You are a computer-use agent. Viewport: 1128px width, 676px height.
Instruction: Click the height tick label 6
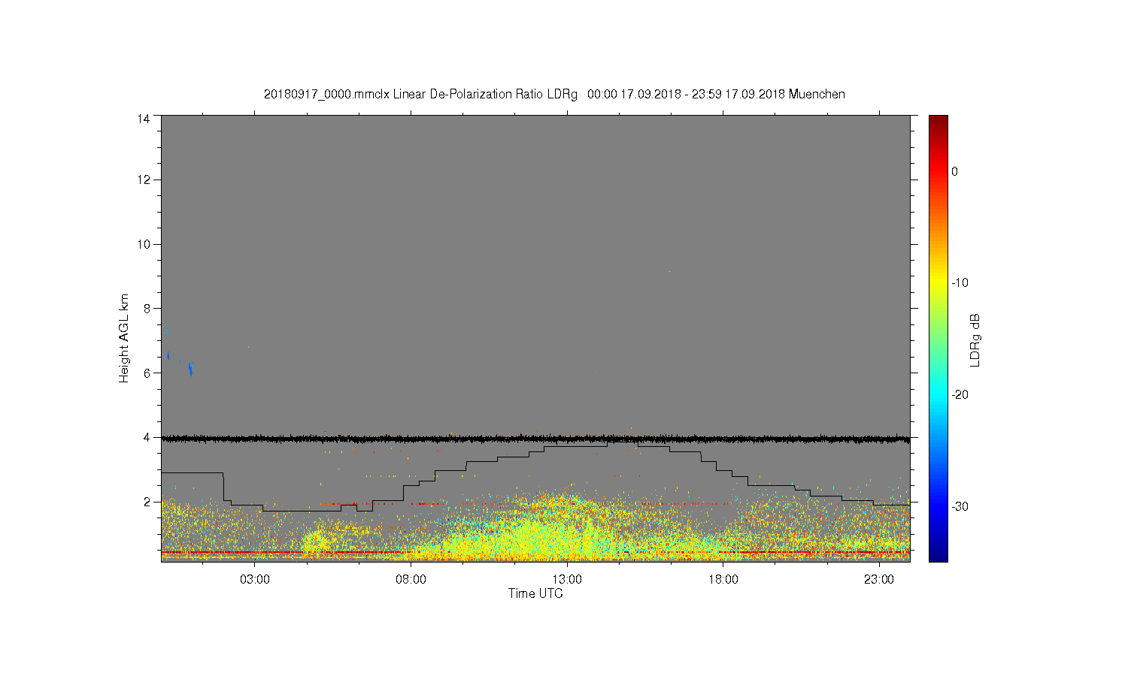pos(147,373)
